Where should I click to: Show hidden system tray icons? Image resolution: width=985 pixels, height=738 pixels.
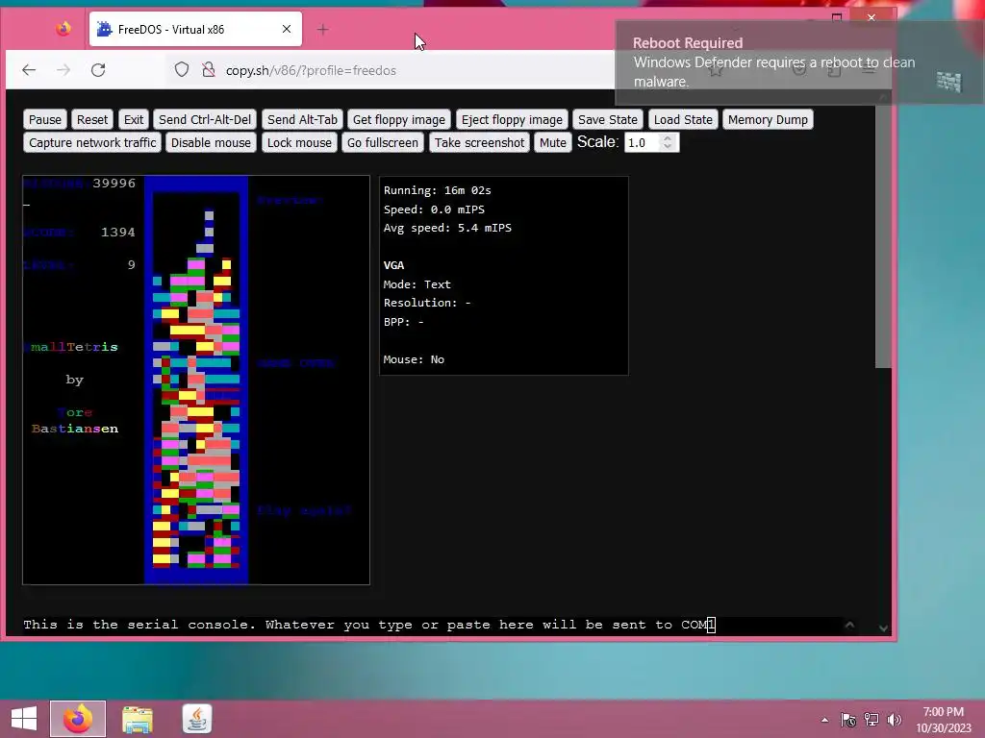(824, 720)
